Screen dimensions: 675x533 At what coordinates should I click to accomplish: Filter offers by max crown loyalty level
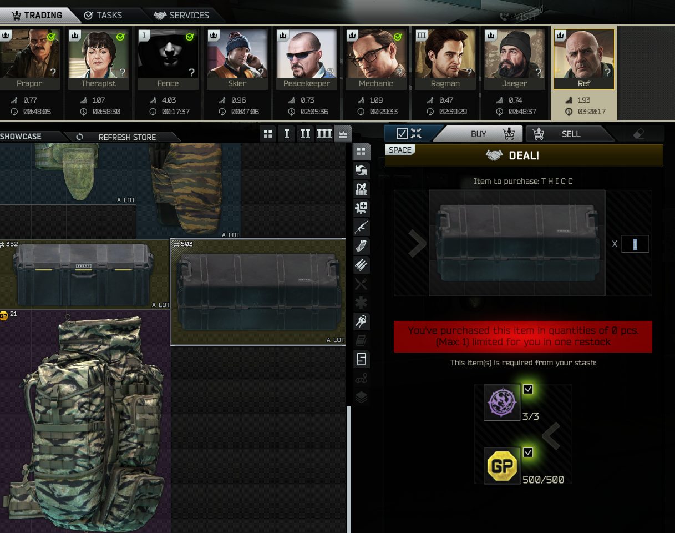tap(343, 134)
